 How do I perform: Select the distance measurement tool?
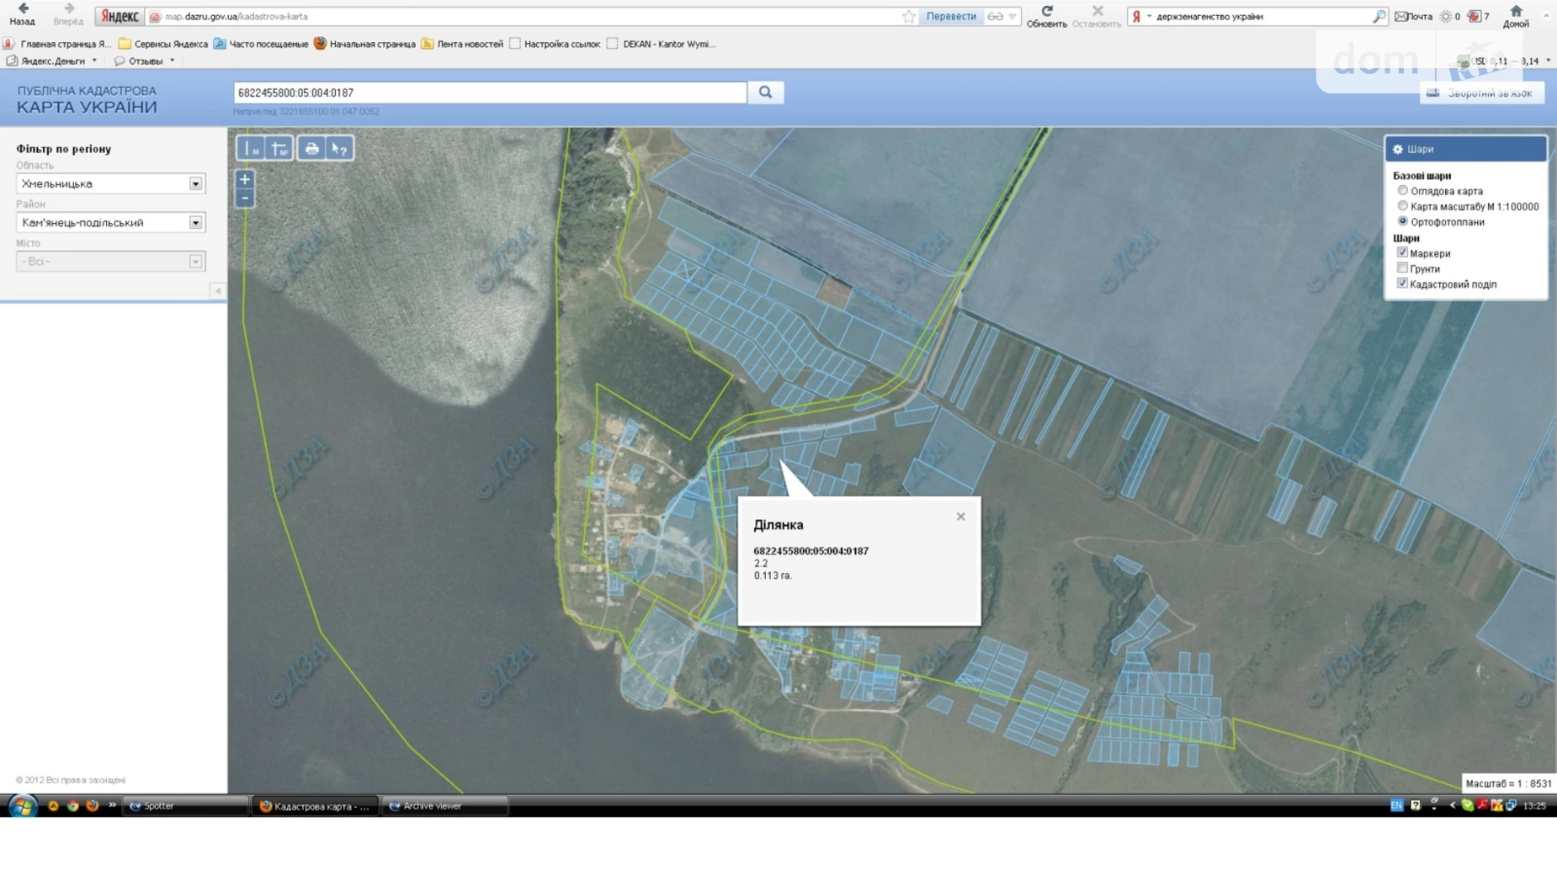coord(251,149)
